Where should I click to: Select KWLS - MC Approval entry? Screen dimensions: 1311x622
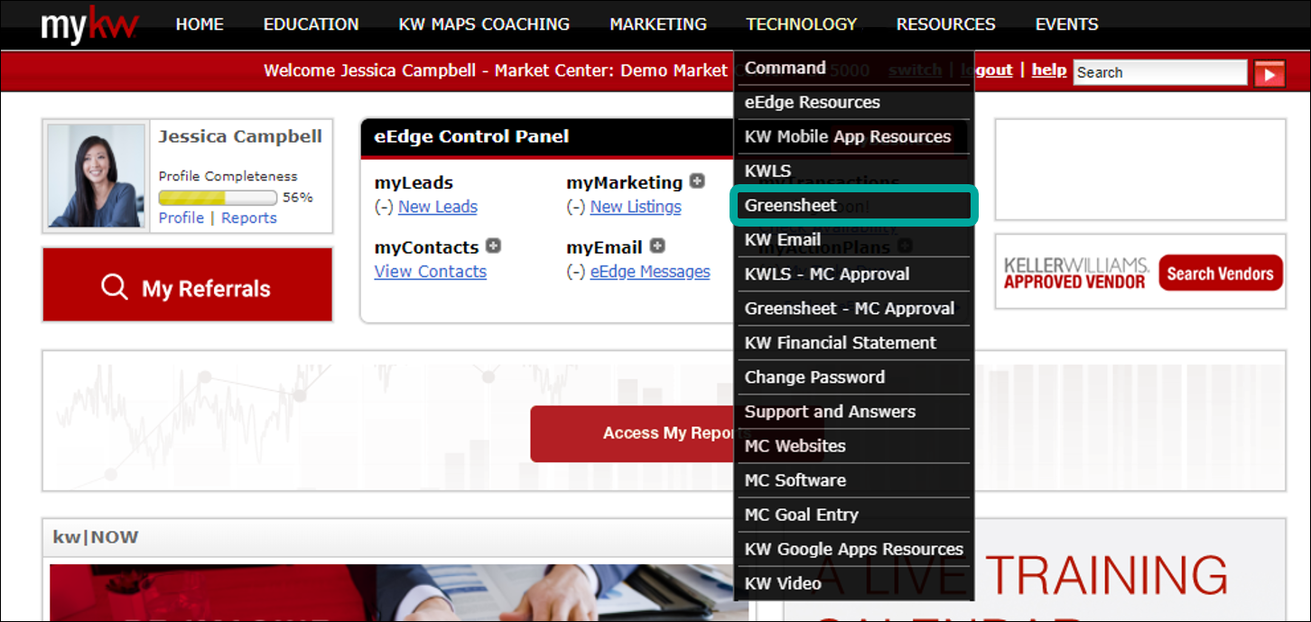(x=854, y=274)
